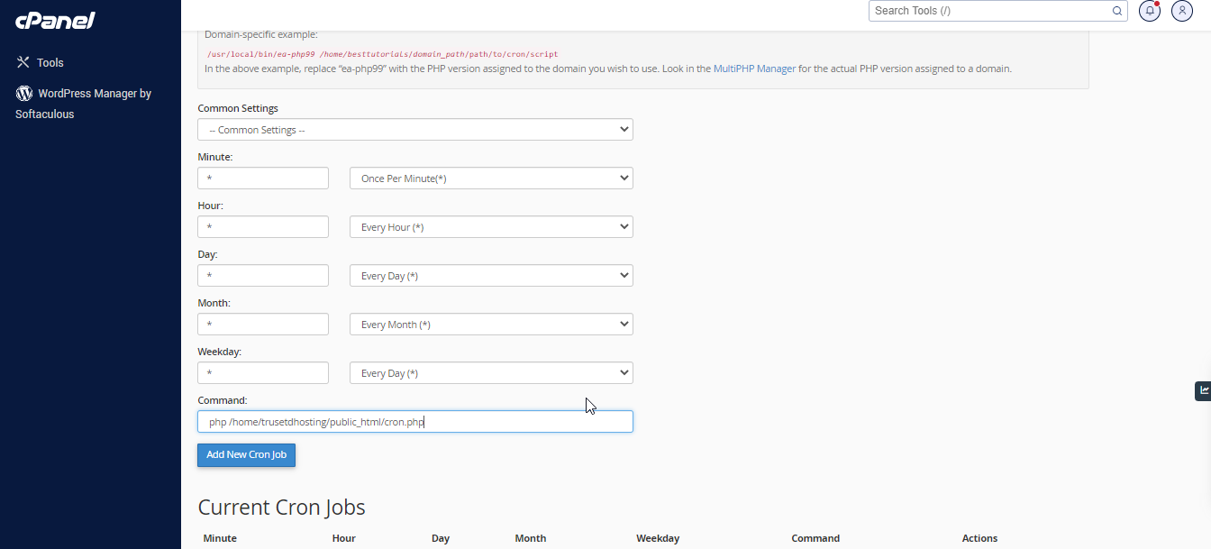The width and height of the screenshot is (1211, 549).
Task: Click the Hour input field
Action: 263,227
